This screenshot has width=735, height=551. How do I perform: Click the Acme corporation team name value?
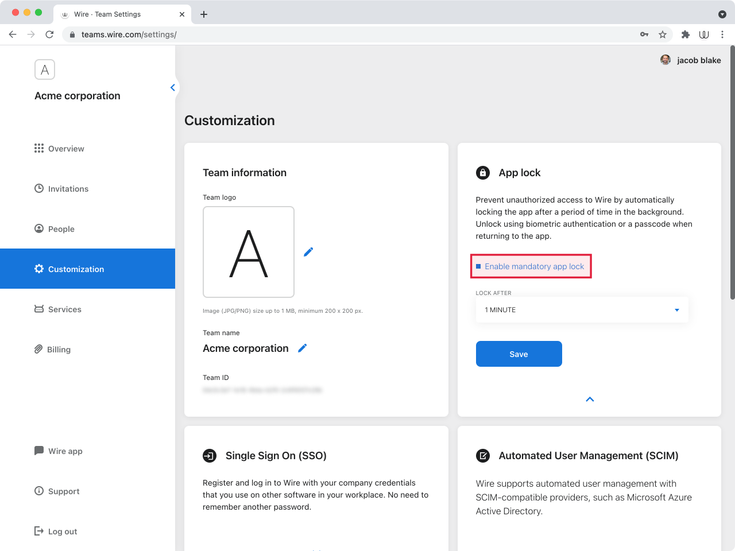tap(246, 348)
